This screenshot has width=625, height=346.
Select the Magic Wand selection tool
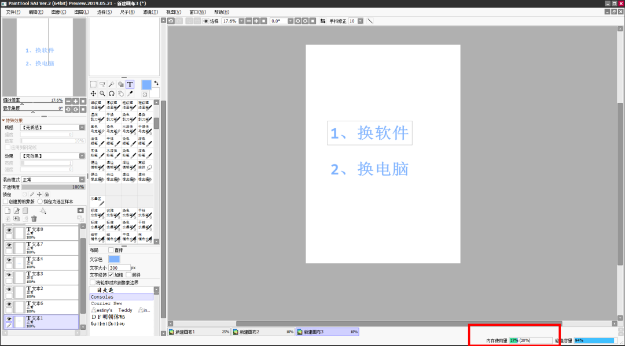coord(111,84)
